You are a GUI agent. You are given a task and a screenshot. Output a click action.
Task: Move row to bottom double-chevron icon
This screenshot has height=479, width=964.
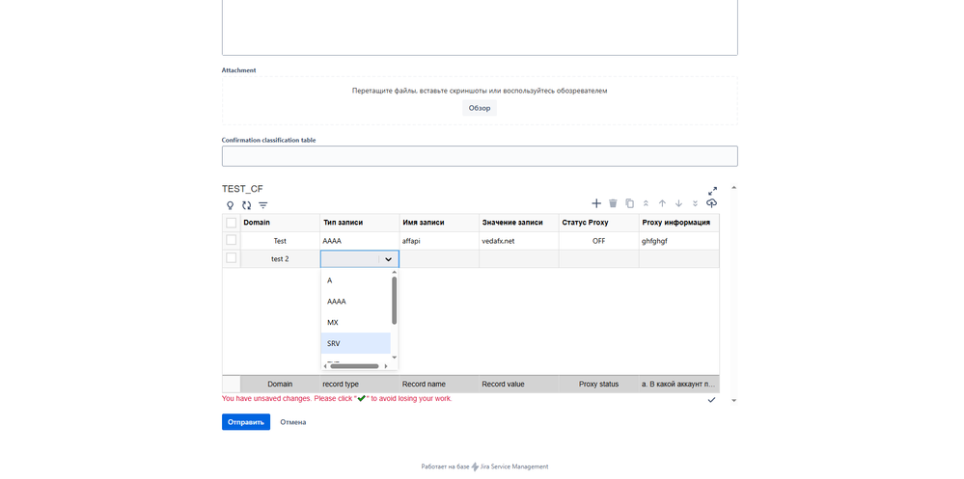(x=696, y=203)
